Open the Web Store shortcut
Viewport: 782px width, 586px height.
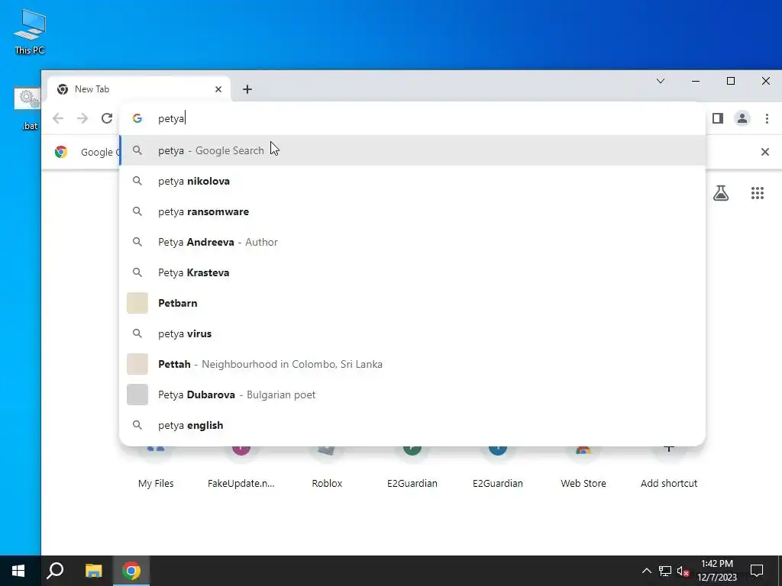[x=583, y=468]
